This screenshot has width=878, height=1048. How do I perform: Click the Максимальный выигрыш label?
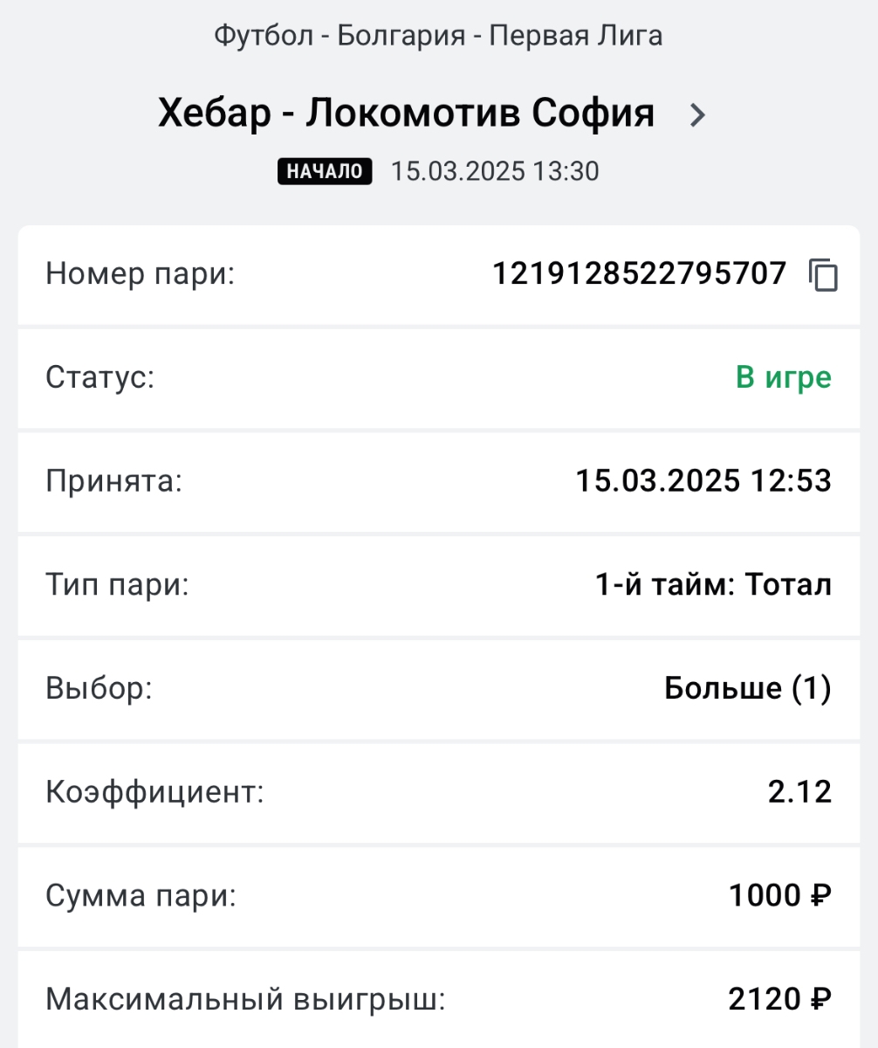245,999
